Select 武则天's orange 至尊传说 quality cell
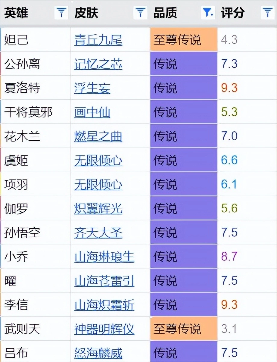The image size is (277, 362). 184,328
